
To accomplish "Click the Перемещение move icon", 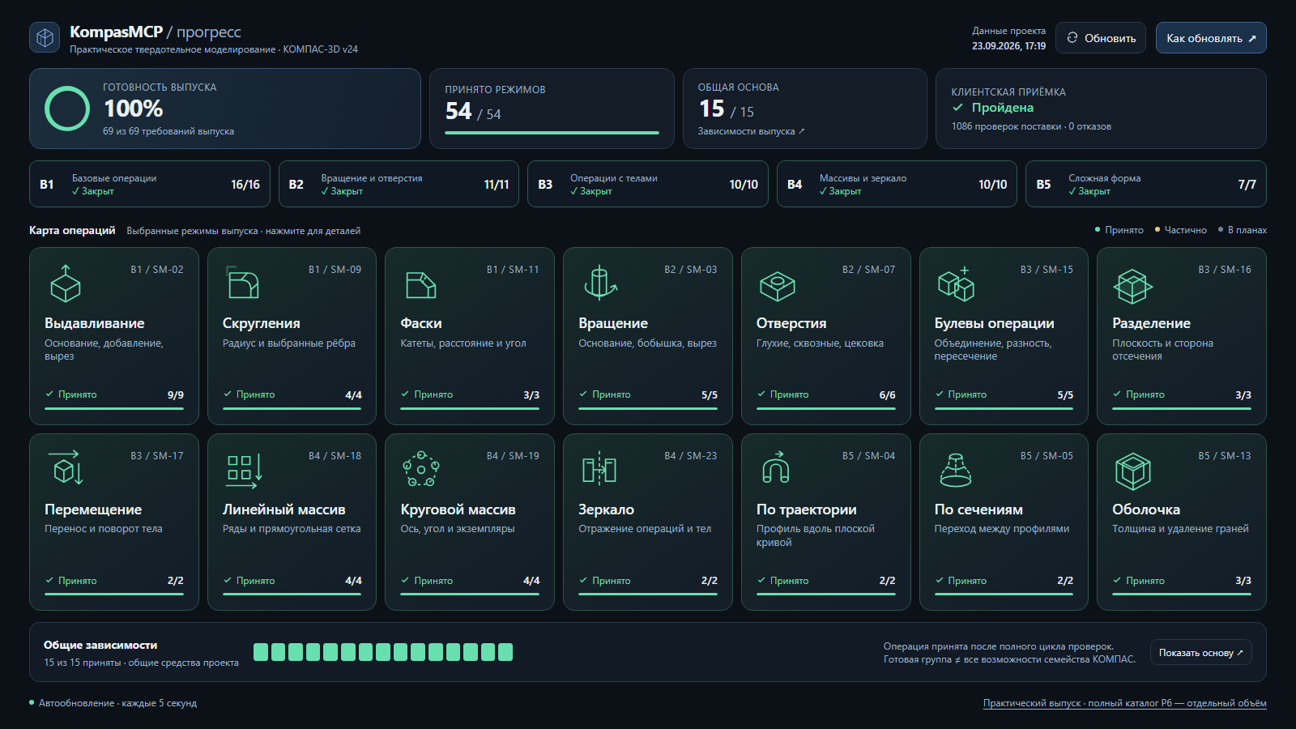I will coord(66,468).
